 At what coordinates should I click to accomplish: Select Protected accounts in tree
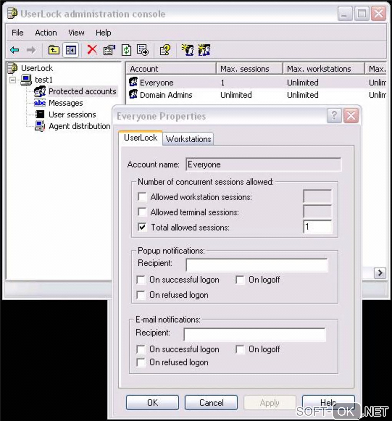82,91
